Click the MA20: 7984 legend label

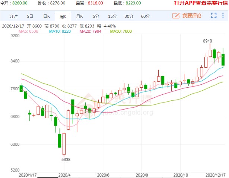pos(90,31)
